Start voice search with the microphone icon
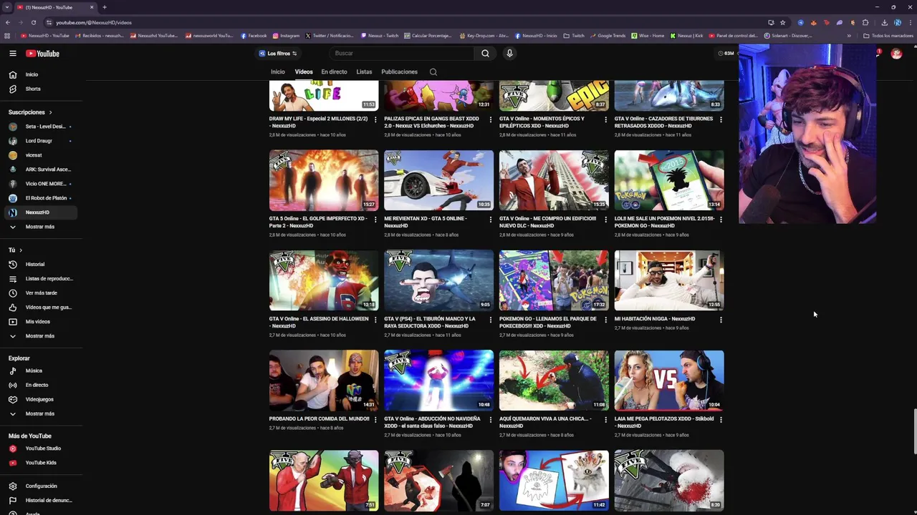The width and height of the screenshot is (917, 515). click(509, 53)
